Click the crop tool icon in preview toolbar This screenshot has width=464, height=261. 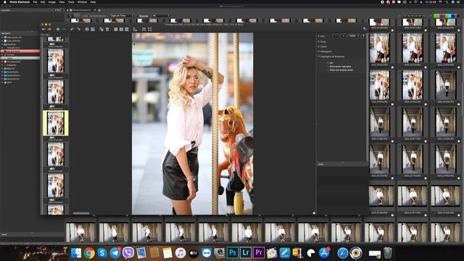[x=136, y=29]
